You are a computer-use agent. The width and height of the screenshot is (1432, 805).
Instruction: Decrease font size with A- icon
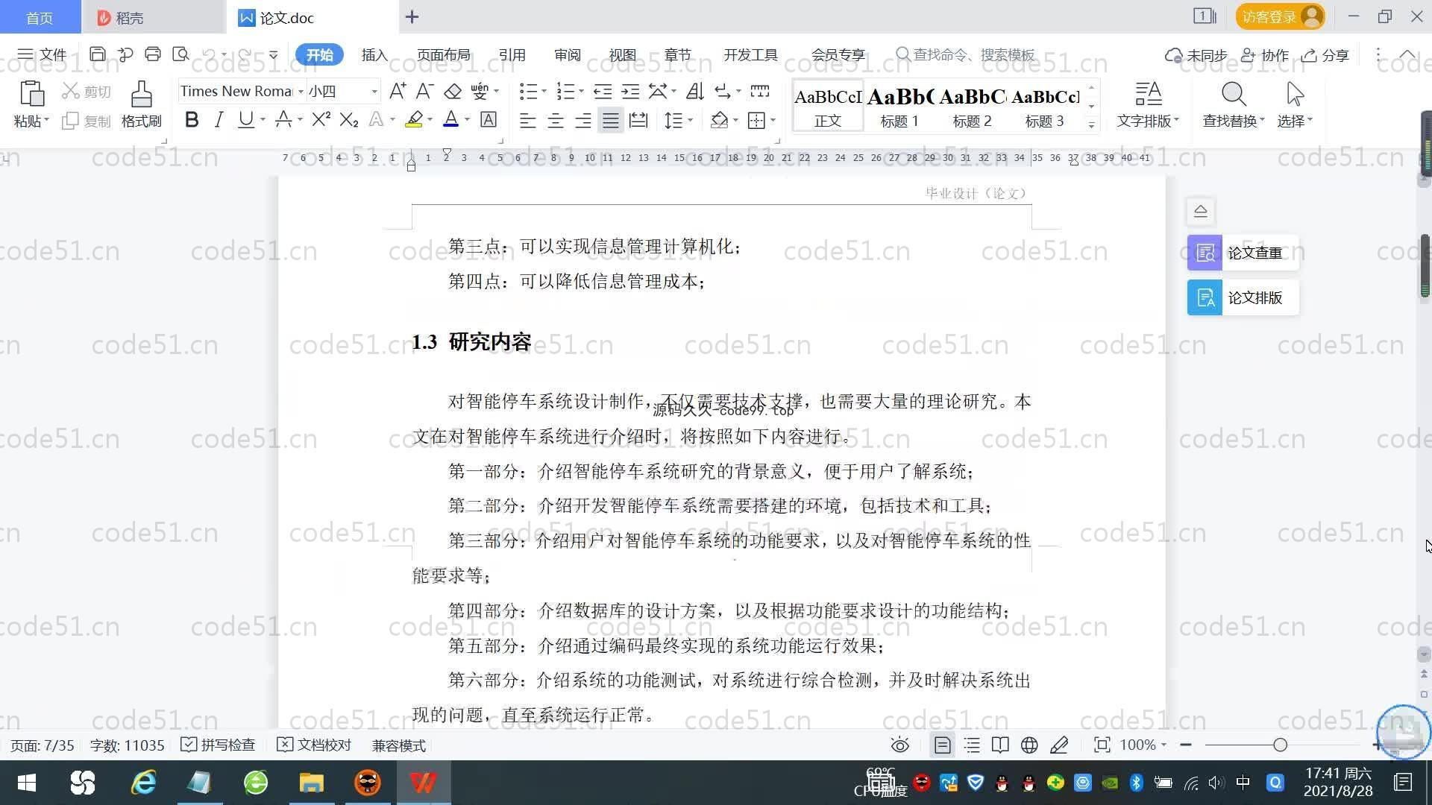(x=425, y=91)
